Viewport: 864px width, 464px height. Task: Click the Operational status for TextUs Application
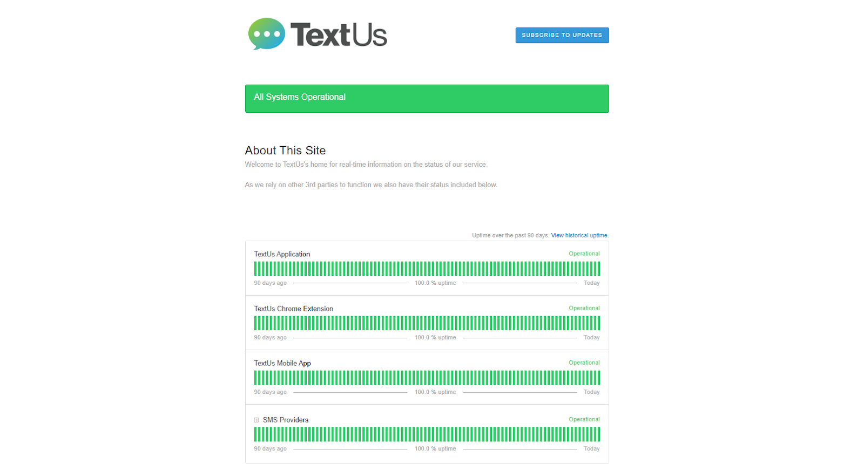click(x=583, y=254)
